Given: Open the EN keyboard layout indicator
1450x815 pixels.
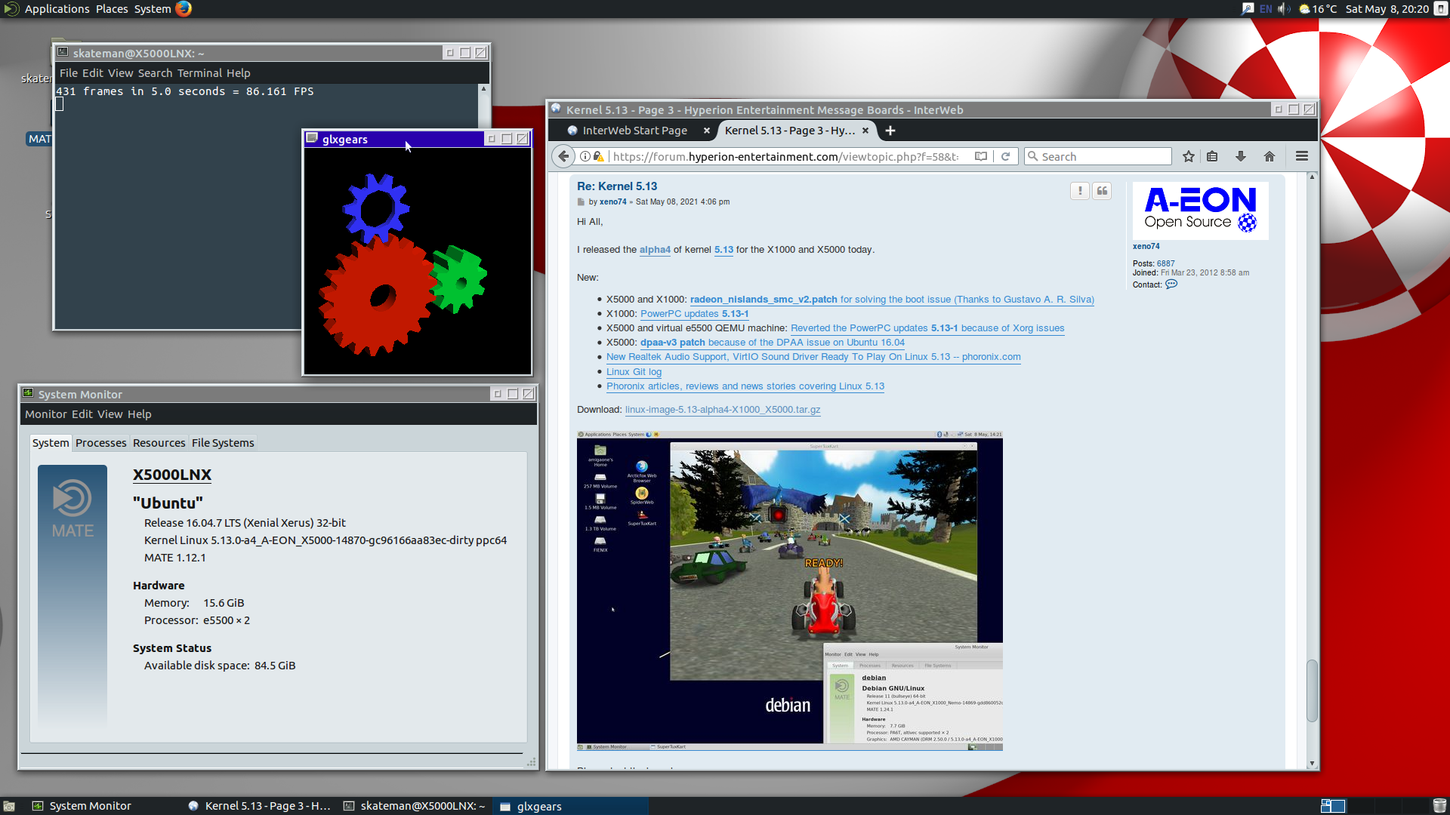Looking at the screenshot, I should click(x=1266, y=9).
